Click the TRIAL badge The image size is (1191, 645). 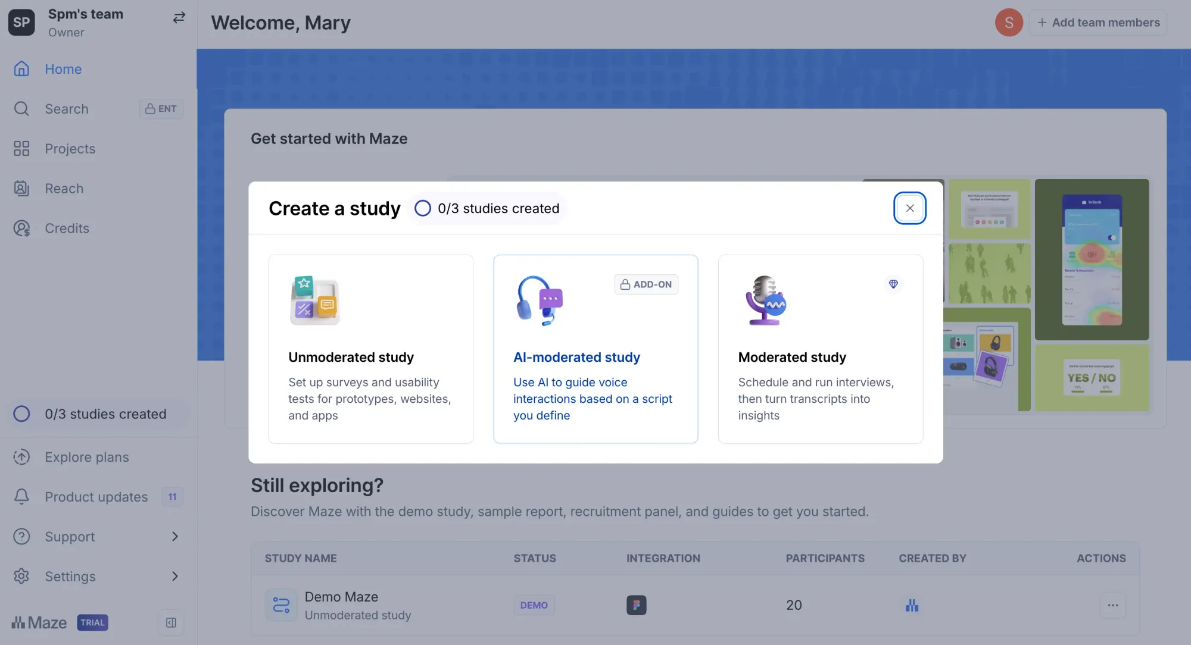tap(92, 623)
